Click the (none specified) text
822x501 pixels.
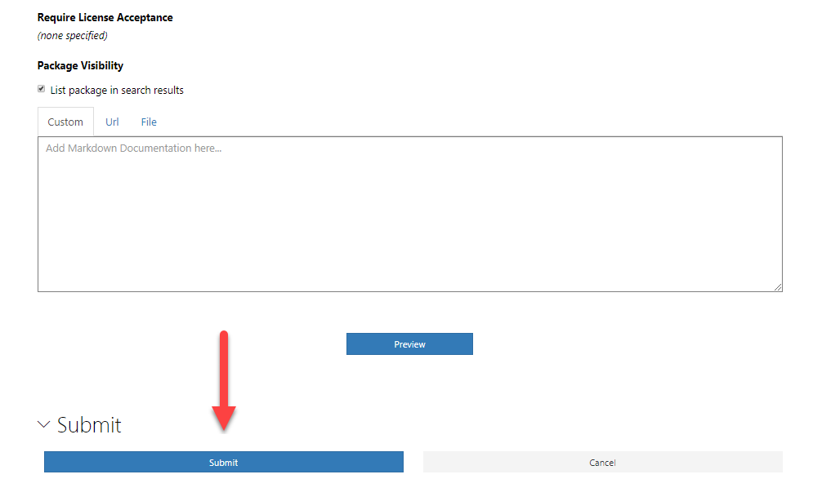(x=73, y=36)
